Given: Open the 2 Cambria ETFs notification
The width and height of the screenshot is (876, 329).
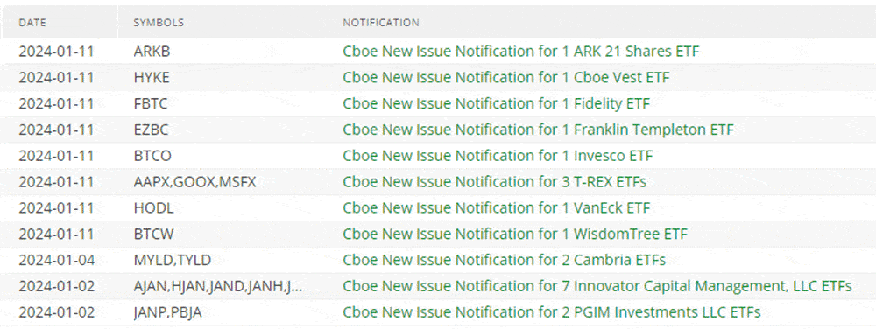Looking at the screenshot, I should click(x=504, y=260).
